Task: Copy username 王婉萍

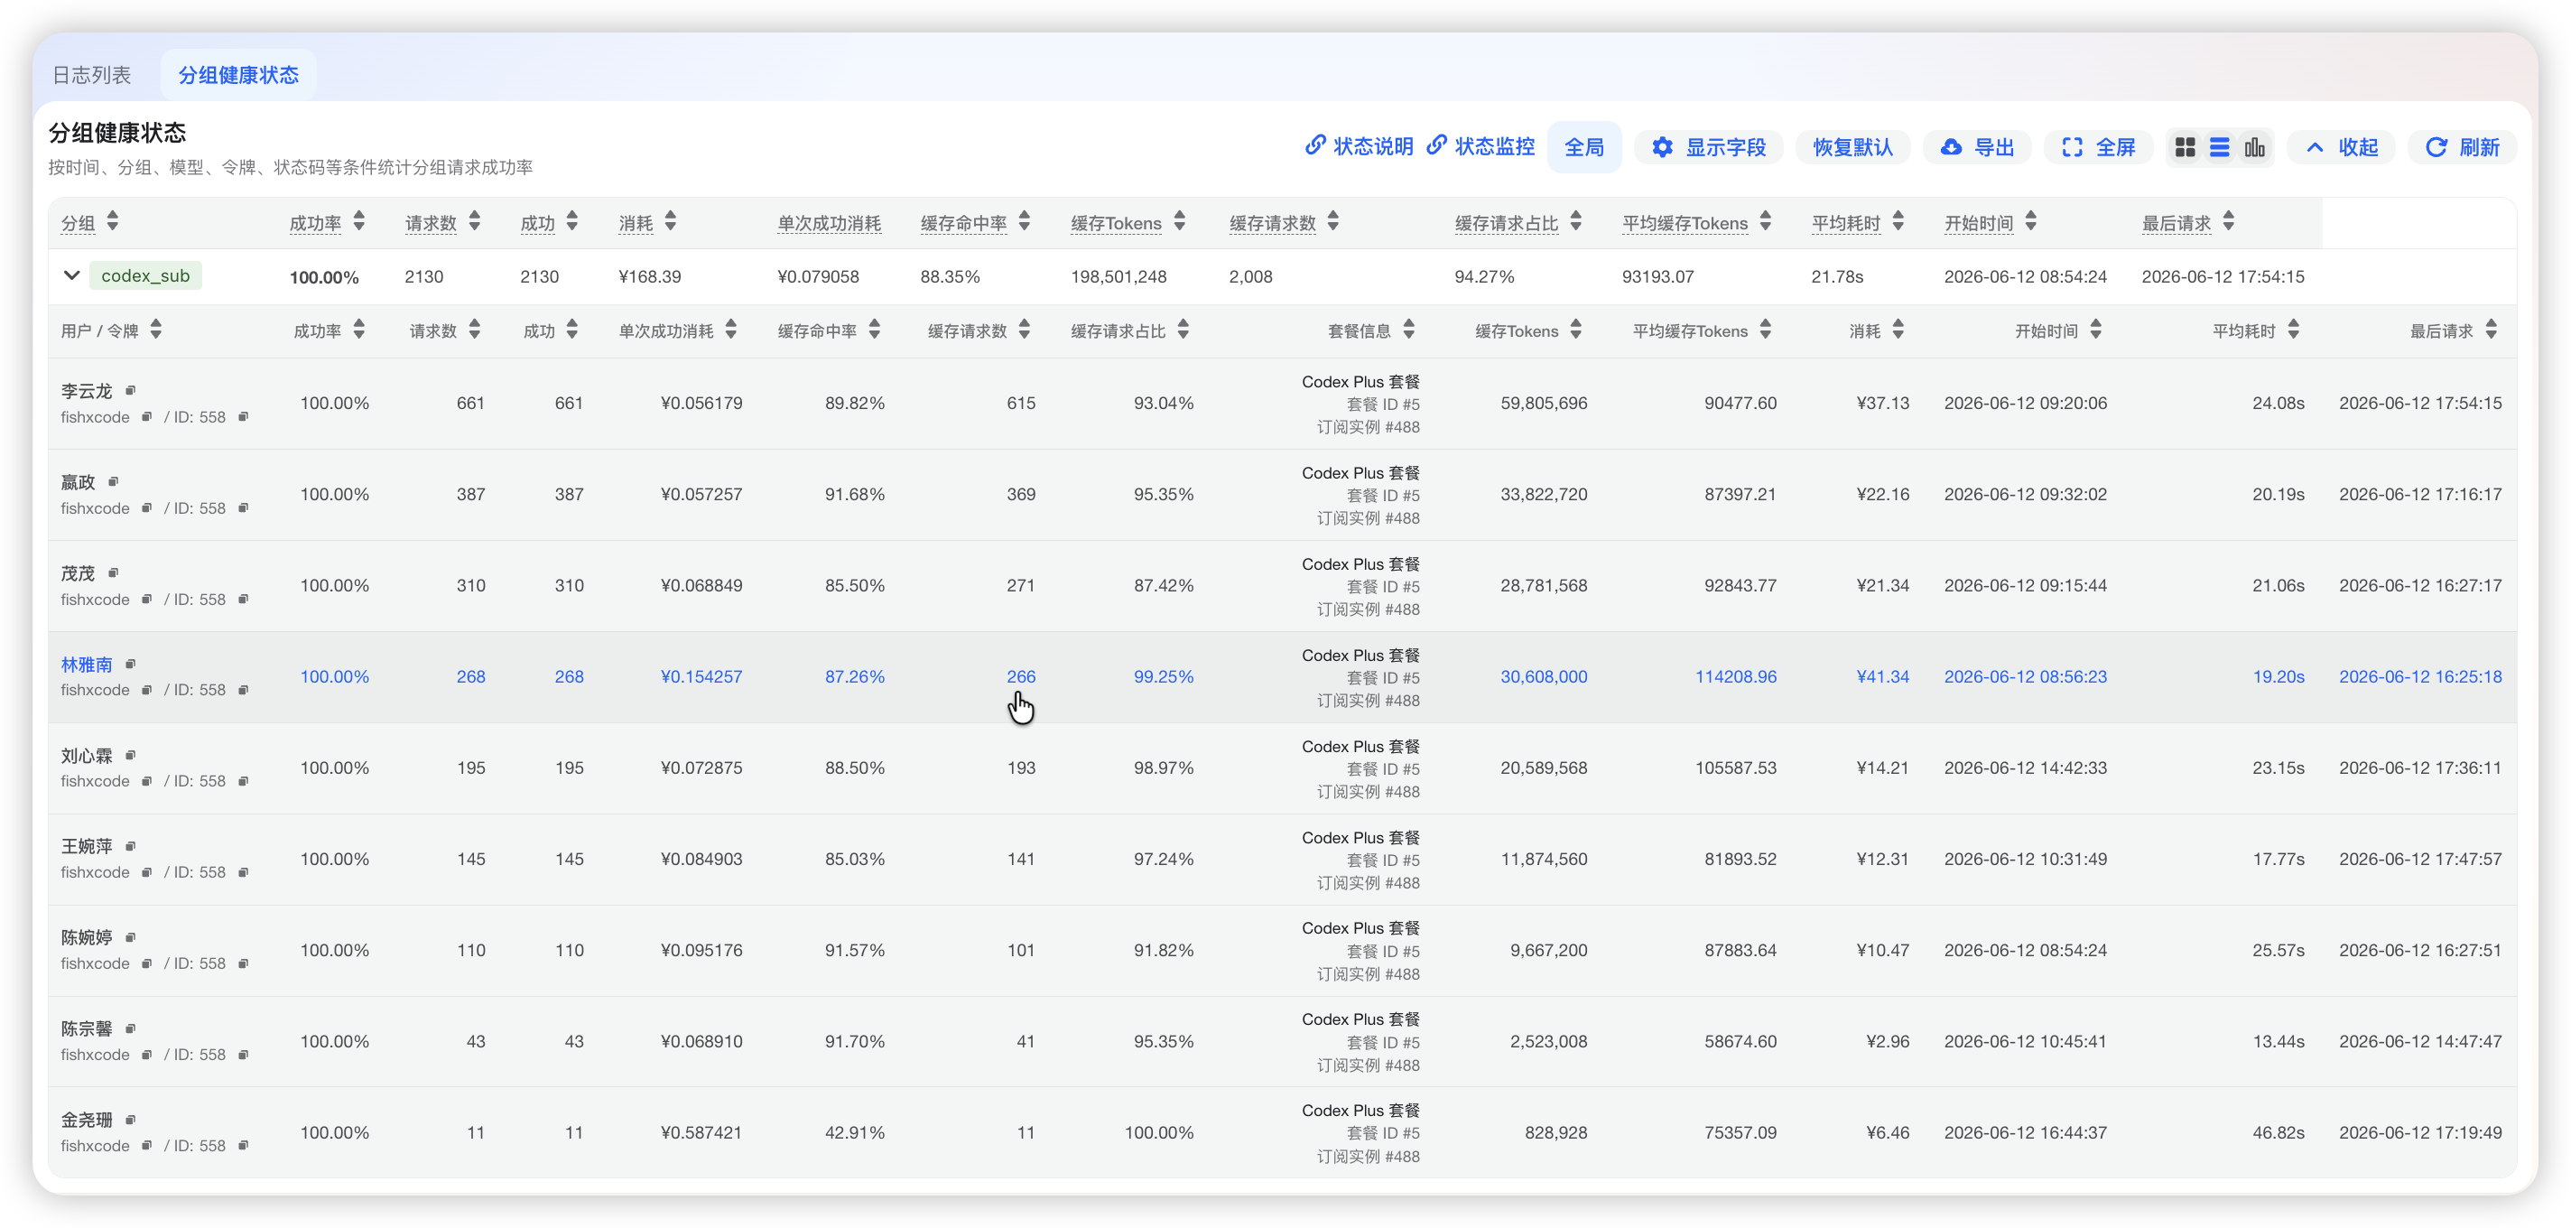Action: click(x=131, y=846)
